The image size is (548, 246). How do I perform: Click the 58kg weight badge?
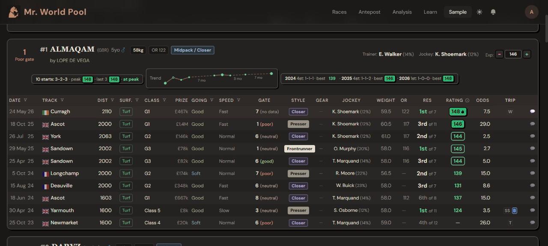pyautogui.click(x=138, y=50)
